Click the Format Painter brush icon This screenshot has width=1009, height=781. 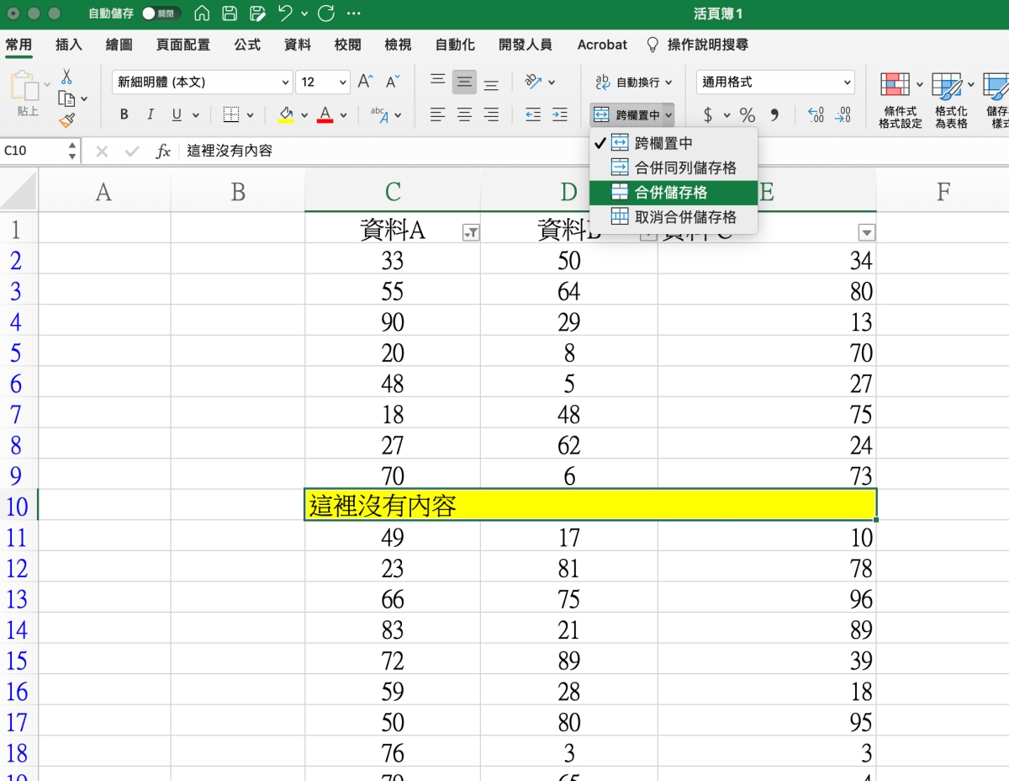click(67, 120)
